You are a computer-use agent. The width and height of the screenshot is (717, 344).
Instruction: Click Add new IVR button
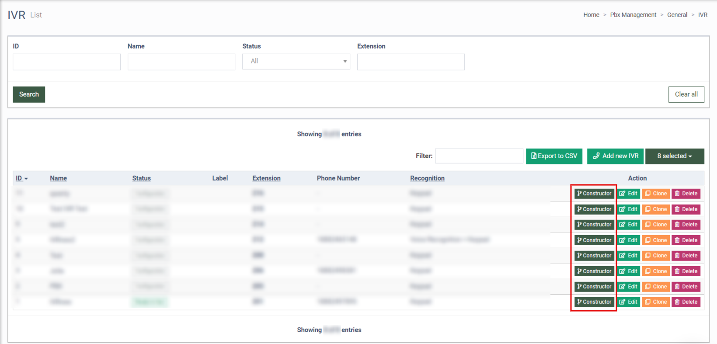[x=615, y=156]
